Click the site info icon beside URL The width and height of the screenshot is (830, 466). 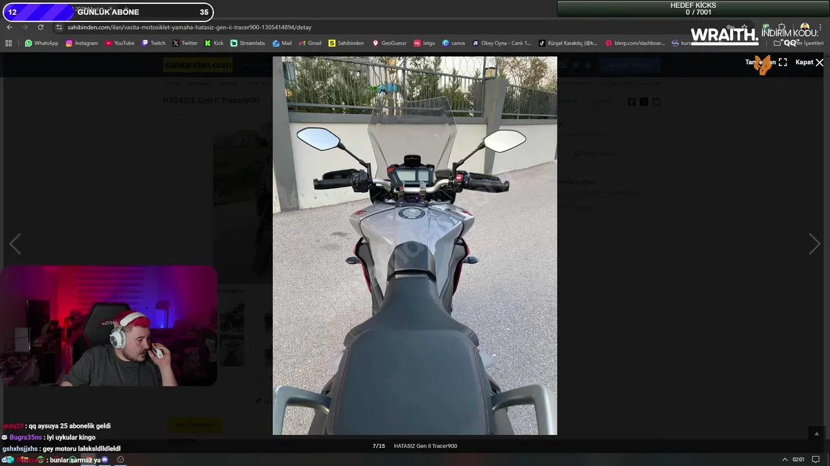point(59,27)
